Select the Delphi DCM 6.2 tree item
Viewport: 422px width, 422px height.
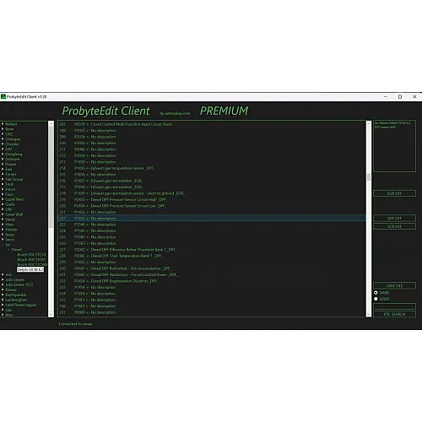point(30,269)
